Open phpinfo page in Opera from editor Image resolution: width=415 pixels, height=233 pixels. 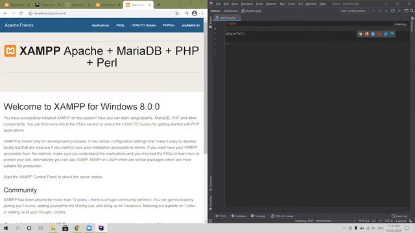(379, 34)
